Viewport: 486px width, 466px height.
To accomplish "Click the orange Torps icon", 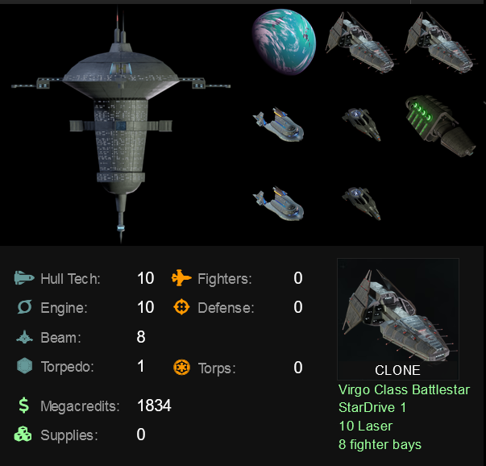I will 181,368.
